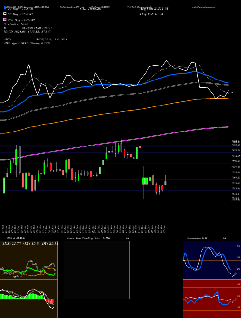
Task: Click the 'CL: 1646.20' closing price text
Action: 91,9
